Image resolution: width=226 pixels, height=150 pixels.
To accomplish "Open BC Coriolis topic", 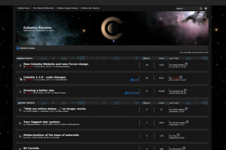I will (x=31, y=148).
